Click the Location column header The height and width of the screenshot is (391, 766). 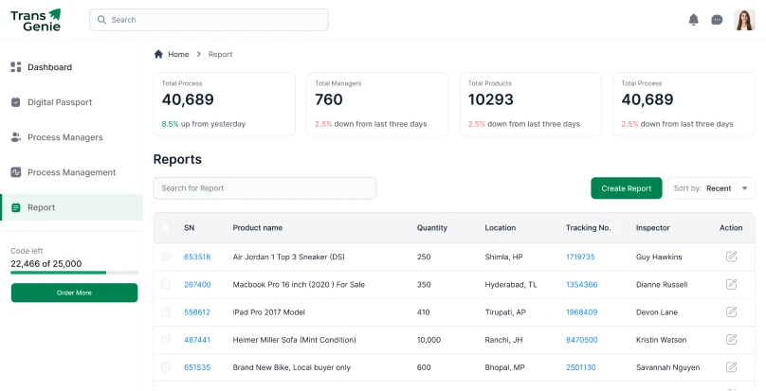(501, 228)
